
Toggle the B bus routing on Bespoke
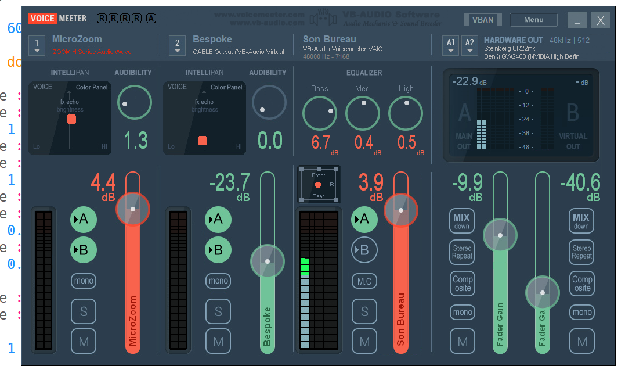click(218, 250)
